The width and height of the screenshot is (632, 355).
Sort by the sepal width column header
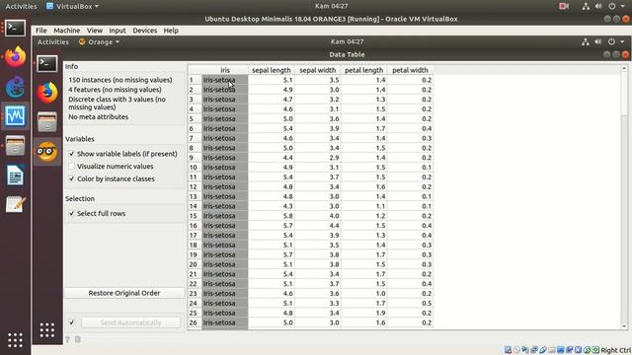[x=318, y=70]
